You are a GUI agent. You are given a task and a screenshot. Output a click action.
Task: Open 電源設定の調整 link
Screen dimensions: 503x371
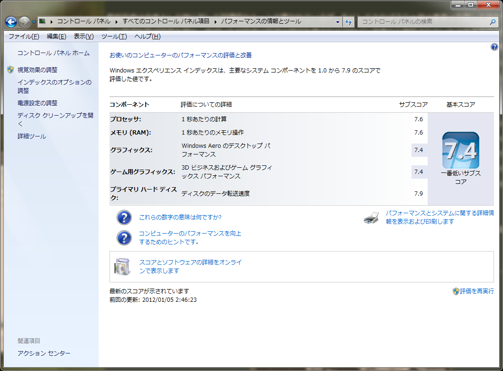pos(37,103)
